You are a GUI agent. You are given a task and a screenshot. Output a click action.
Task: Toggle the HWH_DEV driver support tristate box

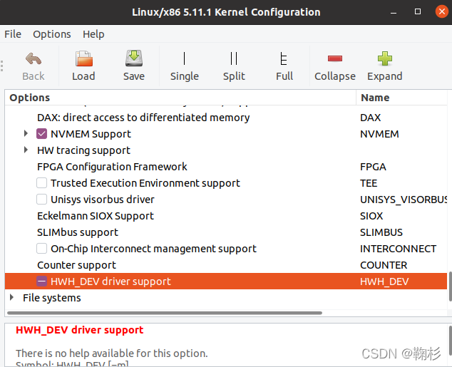pyautogui.click(x=42, y=281)
